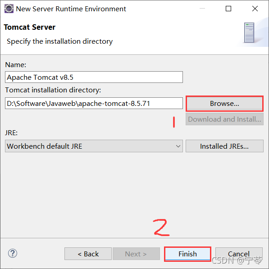Cancel the server runtime wizard
Viewport: 269px width, 269px height.
point(239,254)
